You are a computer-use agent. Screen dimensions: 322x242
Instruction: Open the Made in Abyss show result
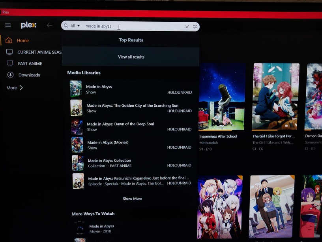click(131, 89)
